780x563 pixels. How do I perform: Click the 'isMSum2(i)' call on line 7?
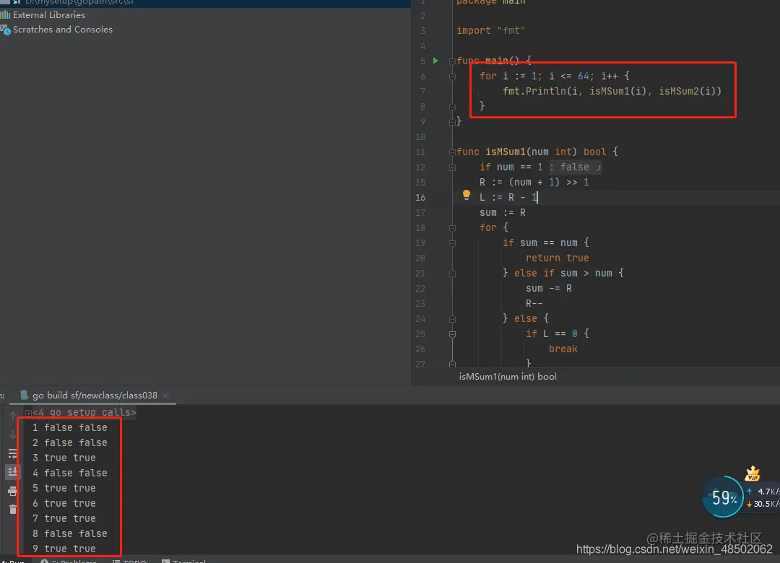point(688,91)
